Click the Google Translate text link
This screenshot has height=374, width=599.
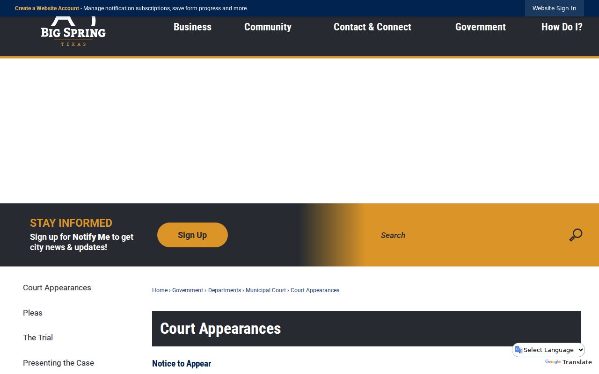coord(569,362)
